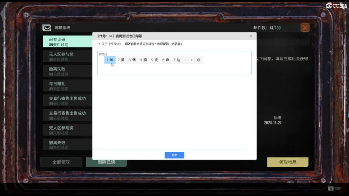The width and height of the screenshot is (349, 196).
Task: Click the sender name 系统
Action: point(277,118)
